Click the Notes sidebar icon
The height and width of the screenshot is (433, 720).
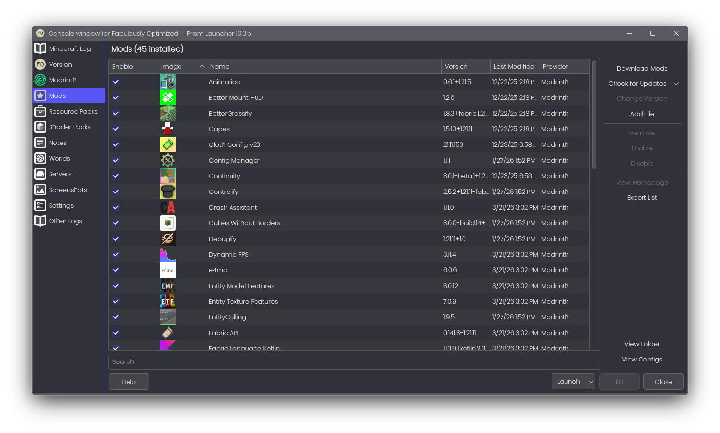coord(40,143)
